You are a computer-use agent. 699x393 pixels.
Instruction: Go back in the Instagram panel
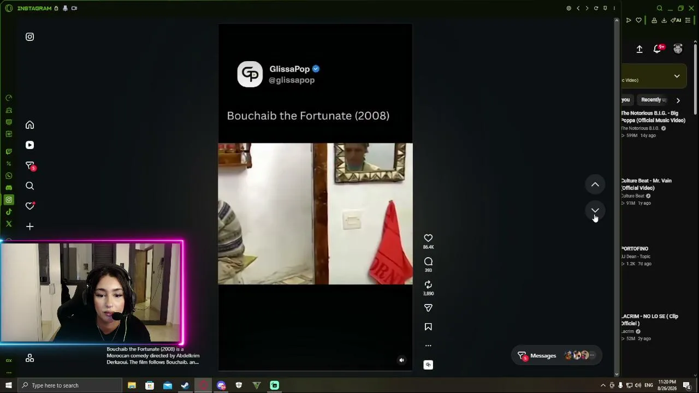(x=578, y=8)
